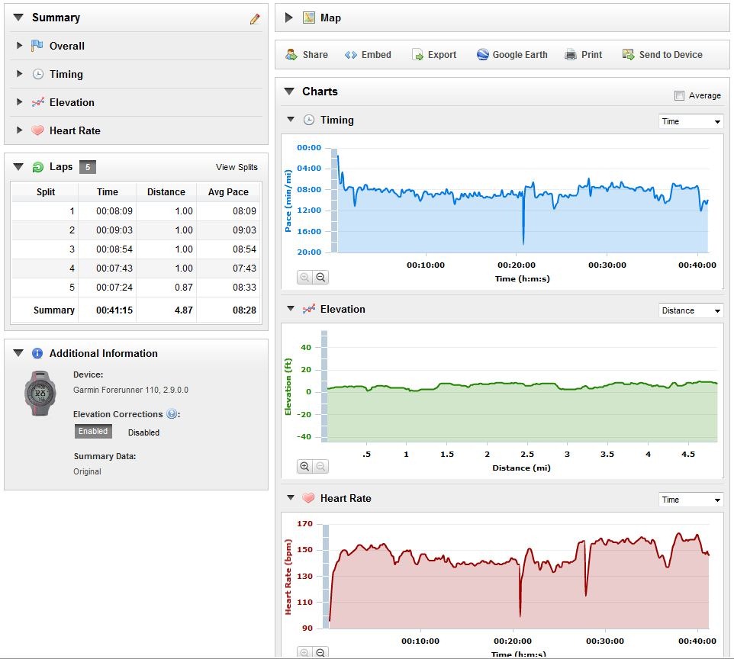The width and height of the screenshot is (734, 659).
Task: Zoom in on the Elevation chart
Action: pos(304,466)
